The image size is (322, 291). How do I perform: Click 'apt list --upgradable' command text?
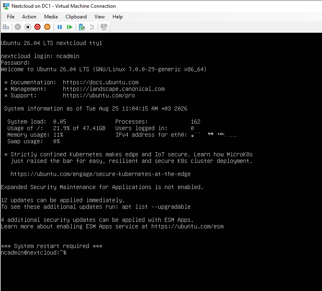[156, 207]
